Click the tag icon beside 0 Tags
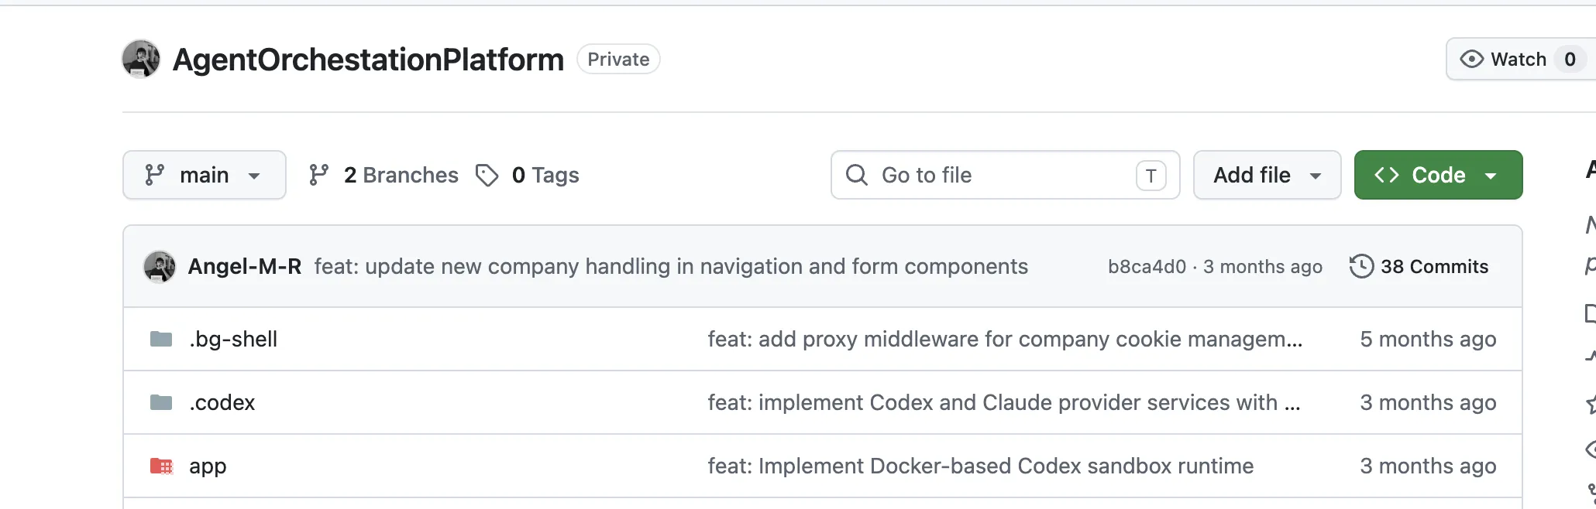Screen dimensions: 1596x509 (x=487, y=176)
